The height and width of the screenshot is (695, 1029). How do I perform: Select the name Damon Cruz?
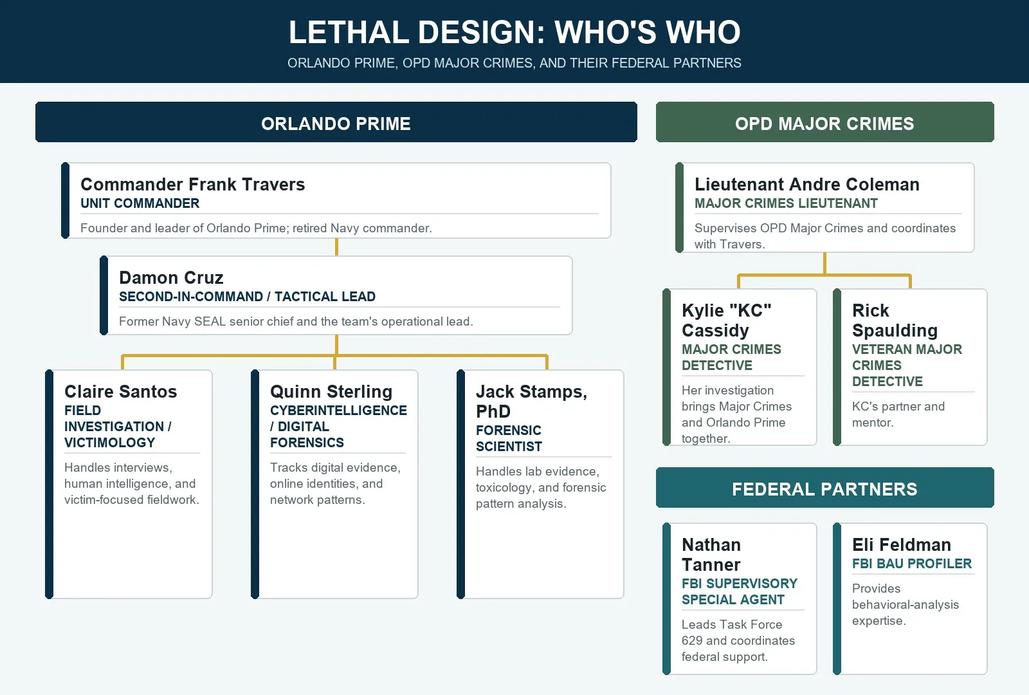pyautogui.click(x=171, y=278)
